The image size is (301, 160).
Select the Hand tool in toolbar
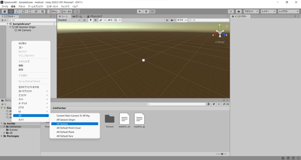click(x=5, y=11)
